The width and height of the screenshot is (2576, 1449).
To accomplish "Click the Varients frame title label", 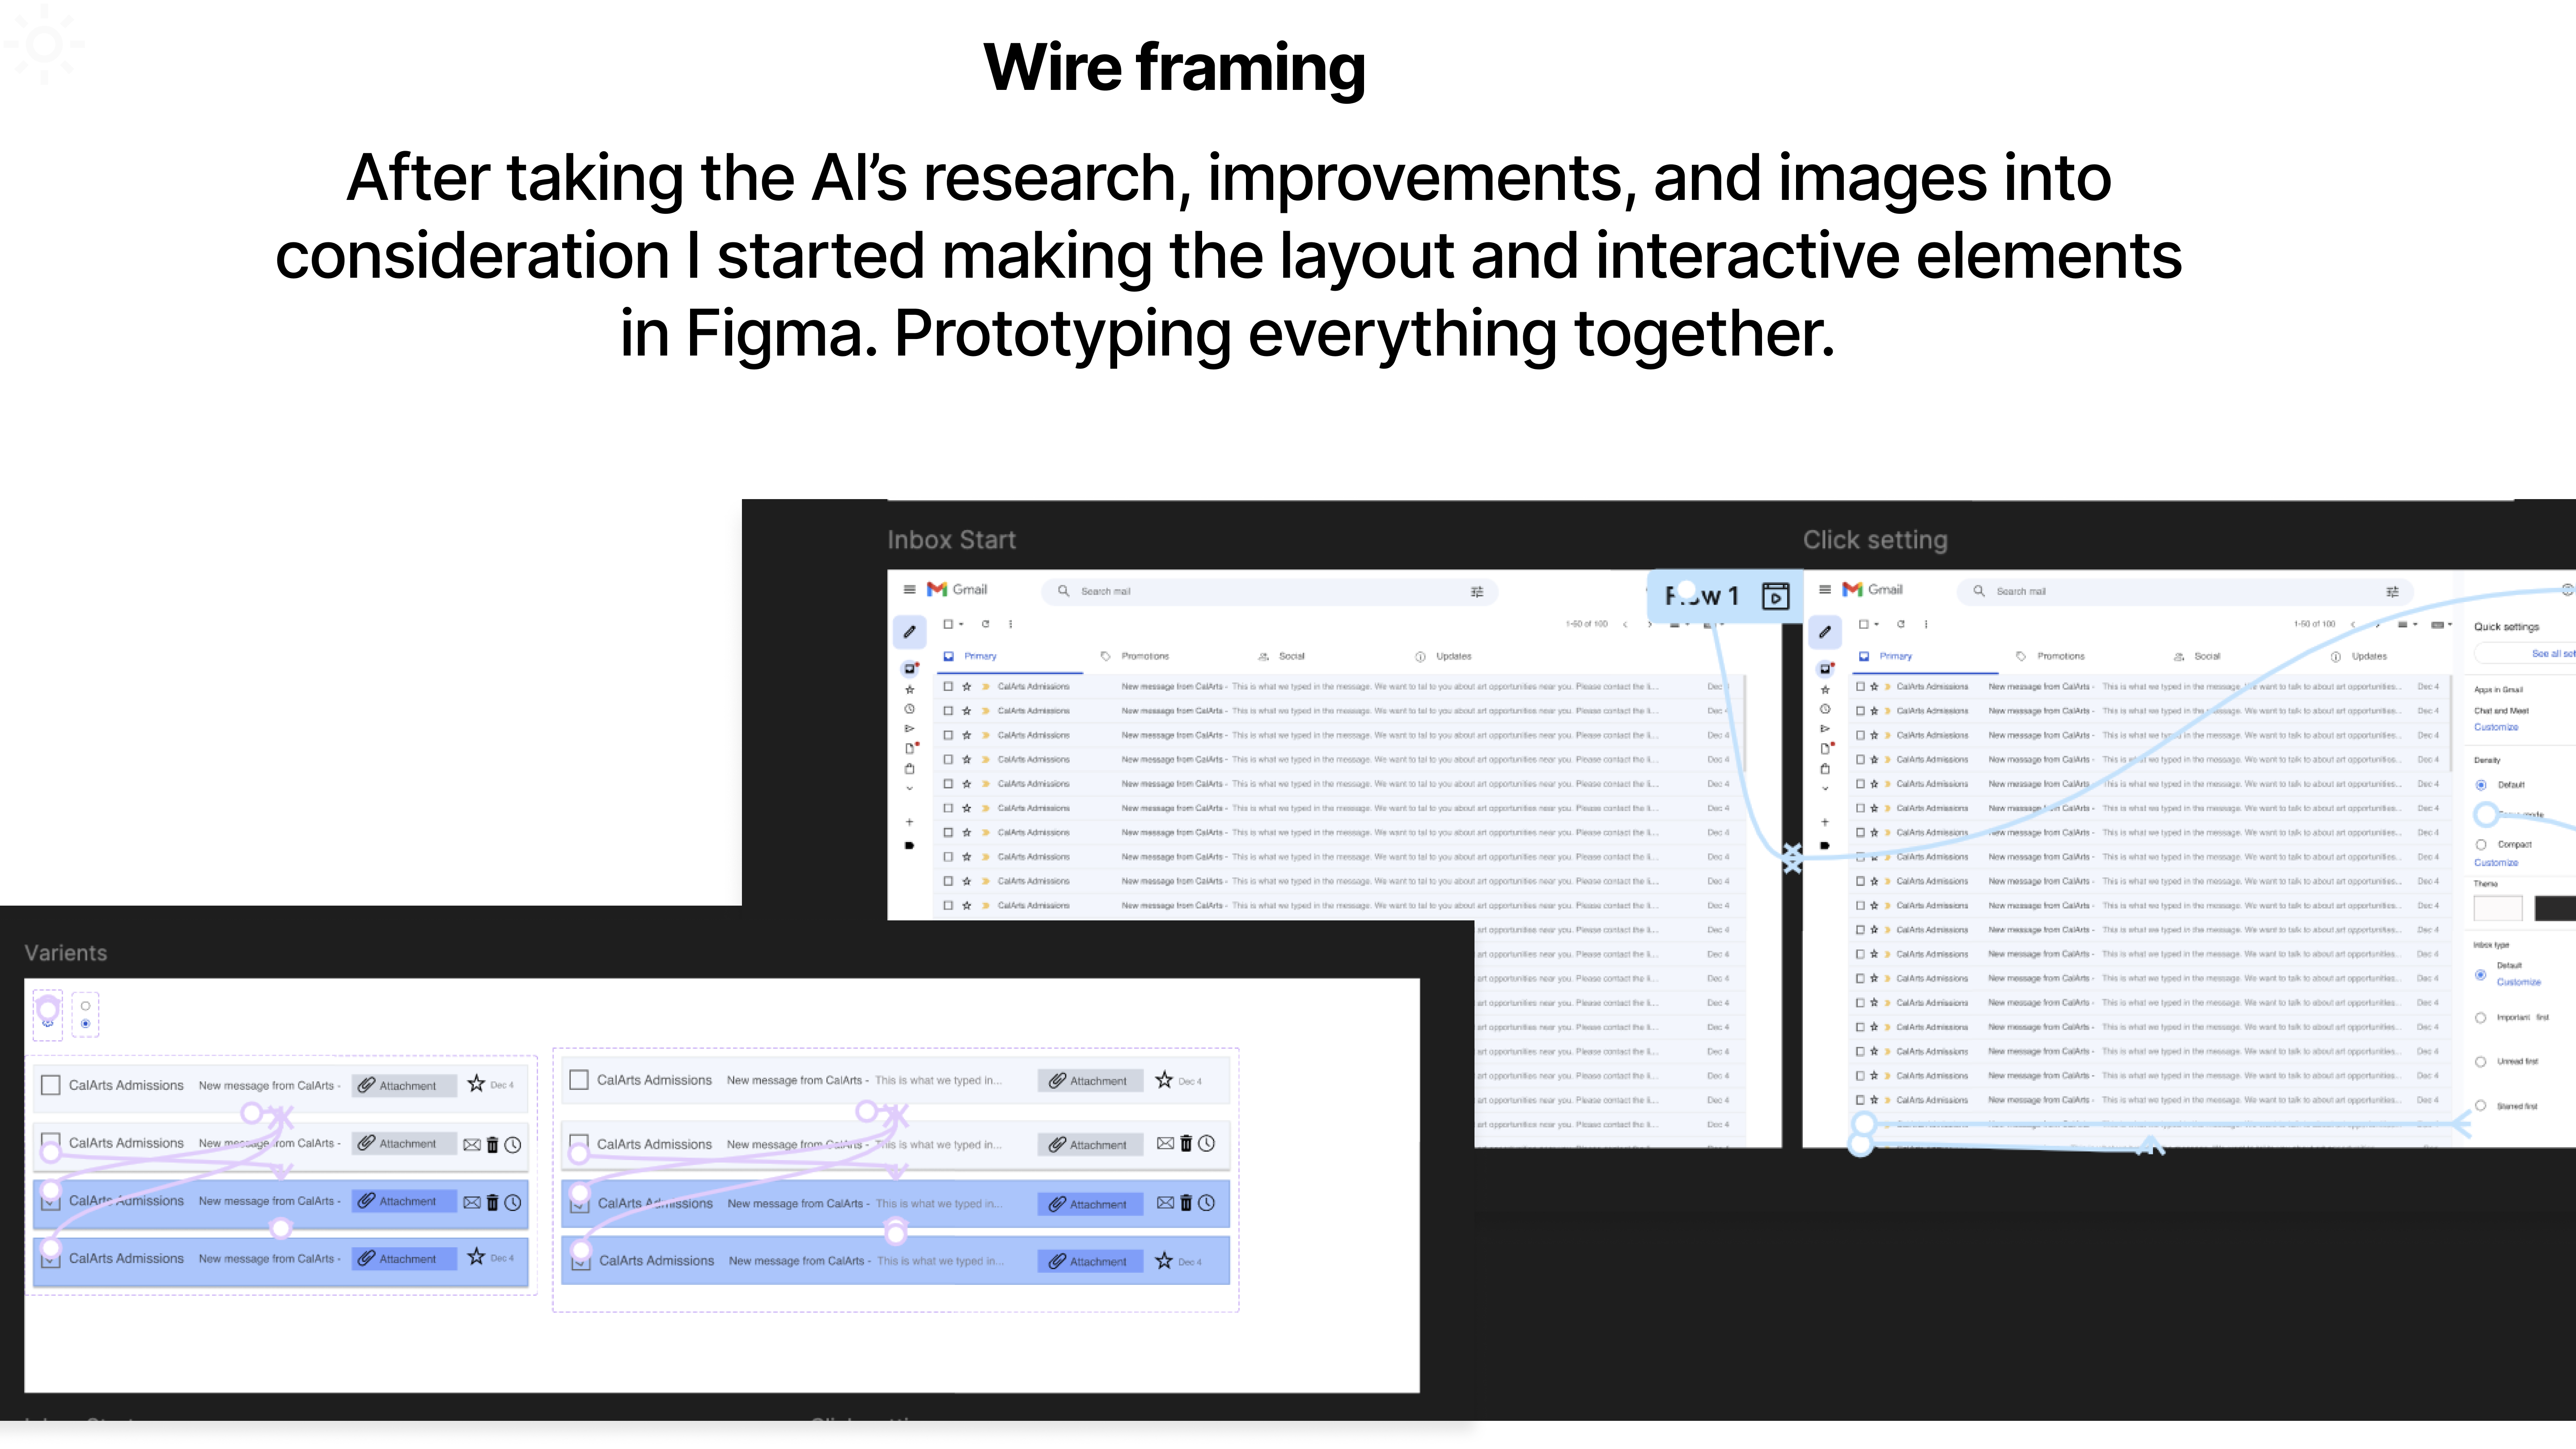I will [66, 953].
